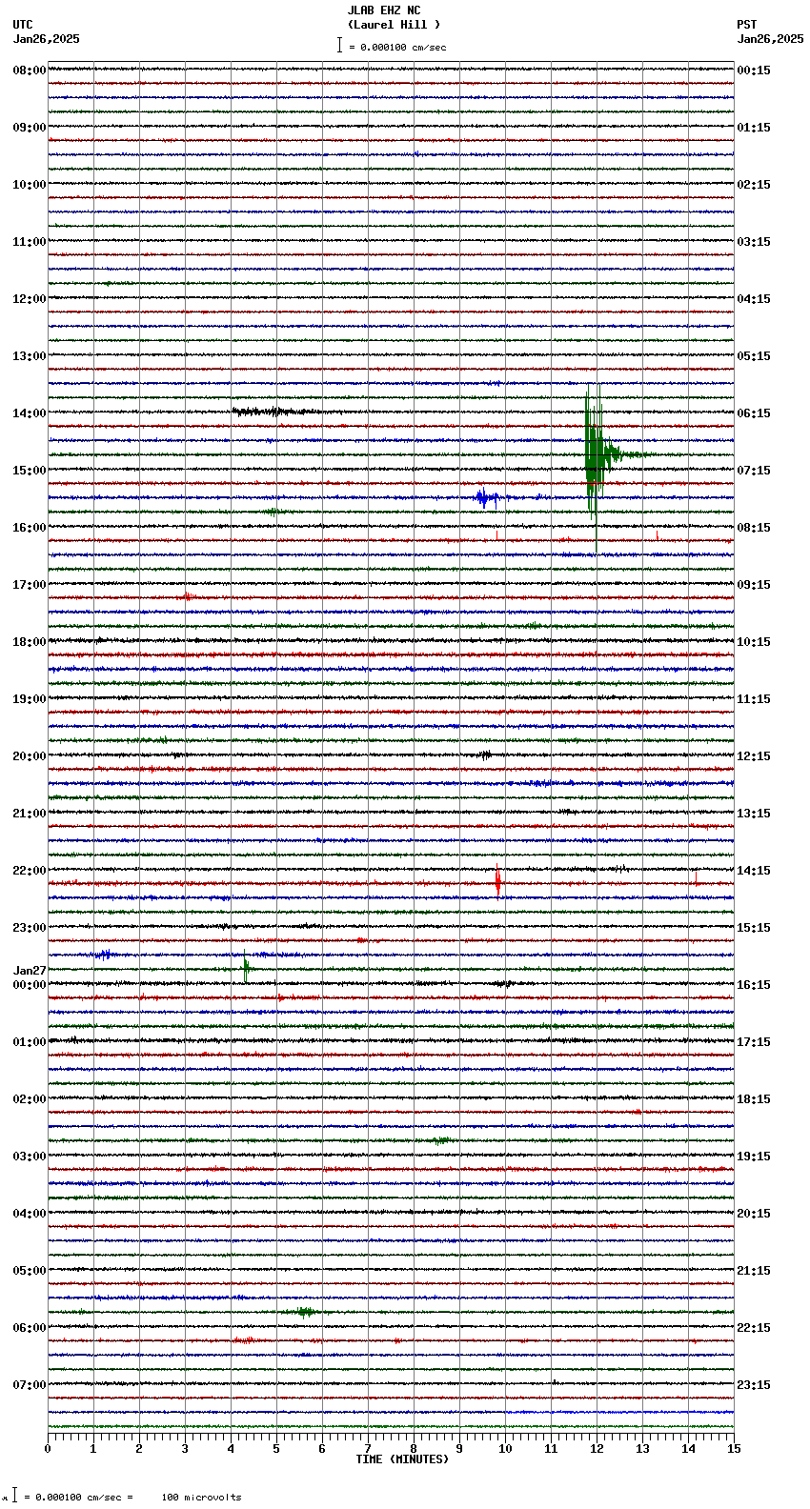Click the 'TIME (MINUTES)' axis label
The image size is (810, 1509).
402,1459
